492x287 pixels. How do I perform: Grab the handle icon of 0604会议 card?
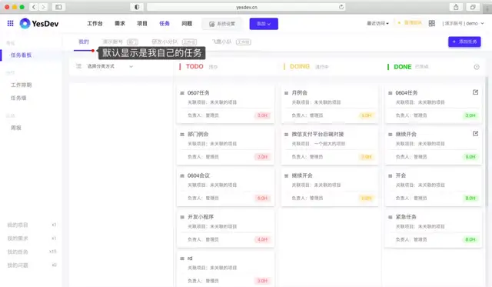(182, 176)
